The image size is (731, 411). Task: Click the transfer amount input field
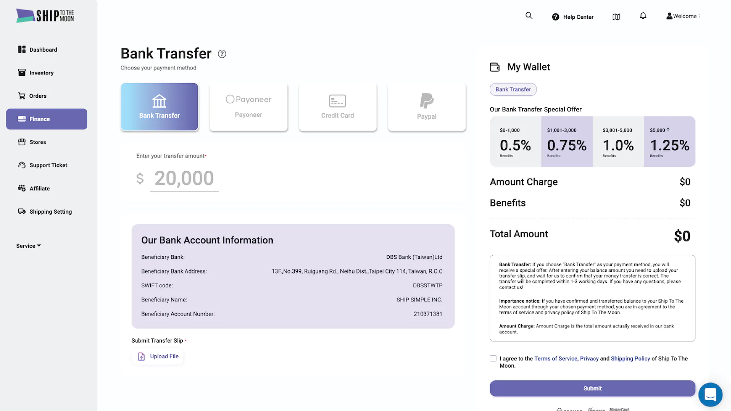[184, 179]
